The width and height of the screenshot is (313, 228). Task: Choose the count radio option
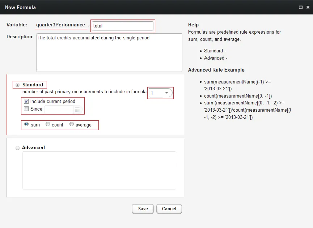[x=48, y=124]
